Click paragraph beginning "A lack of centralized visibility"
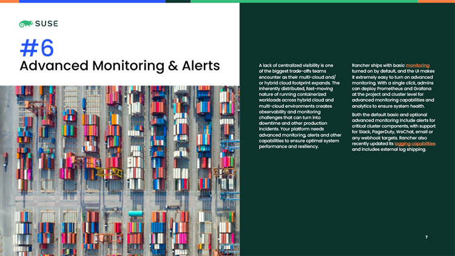The width and height of the screenshot is (455, 256). (x=300, y=105)
